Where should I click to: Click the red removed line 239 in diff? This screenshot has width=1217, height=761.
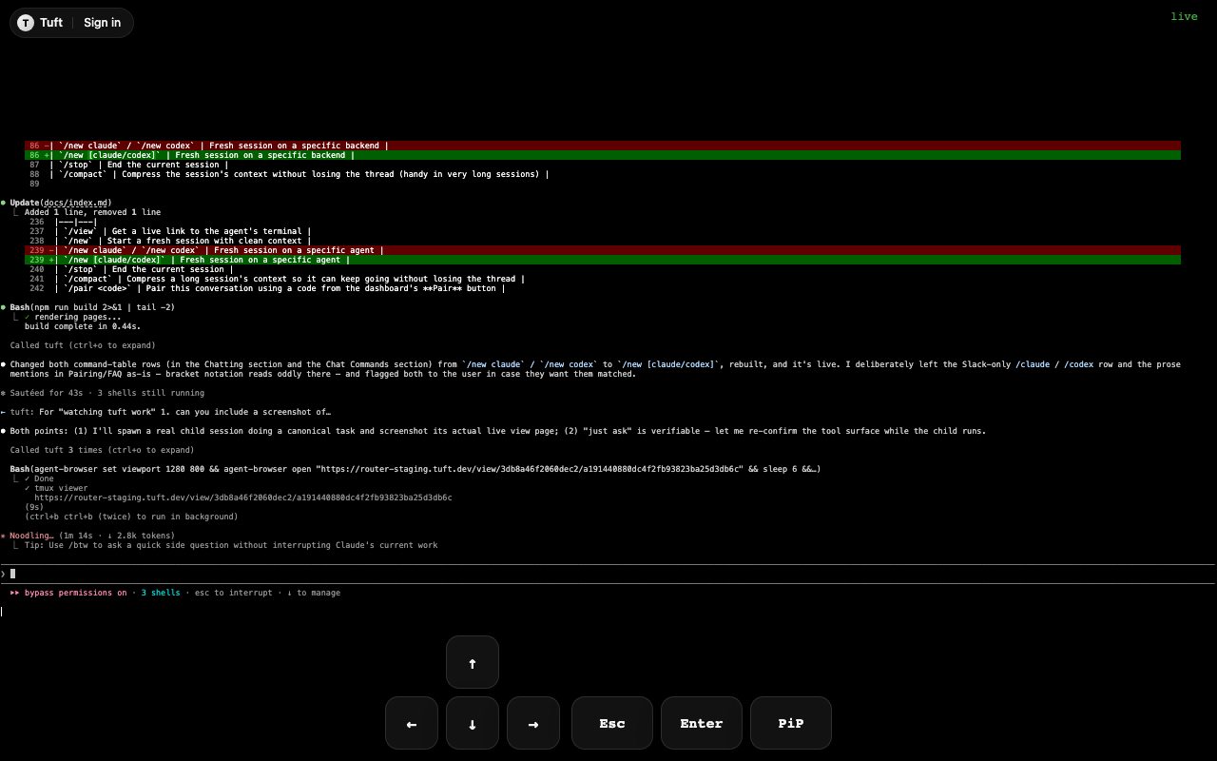point(603,250)
